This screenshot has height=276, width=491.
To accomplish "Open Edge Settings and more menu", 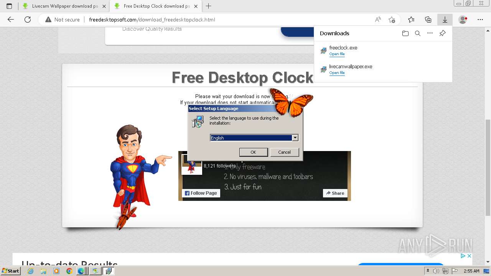I will [x=480, y=20].
